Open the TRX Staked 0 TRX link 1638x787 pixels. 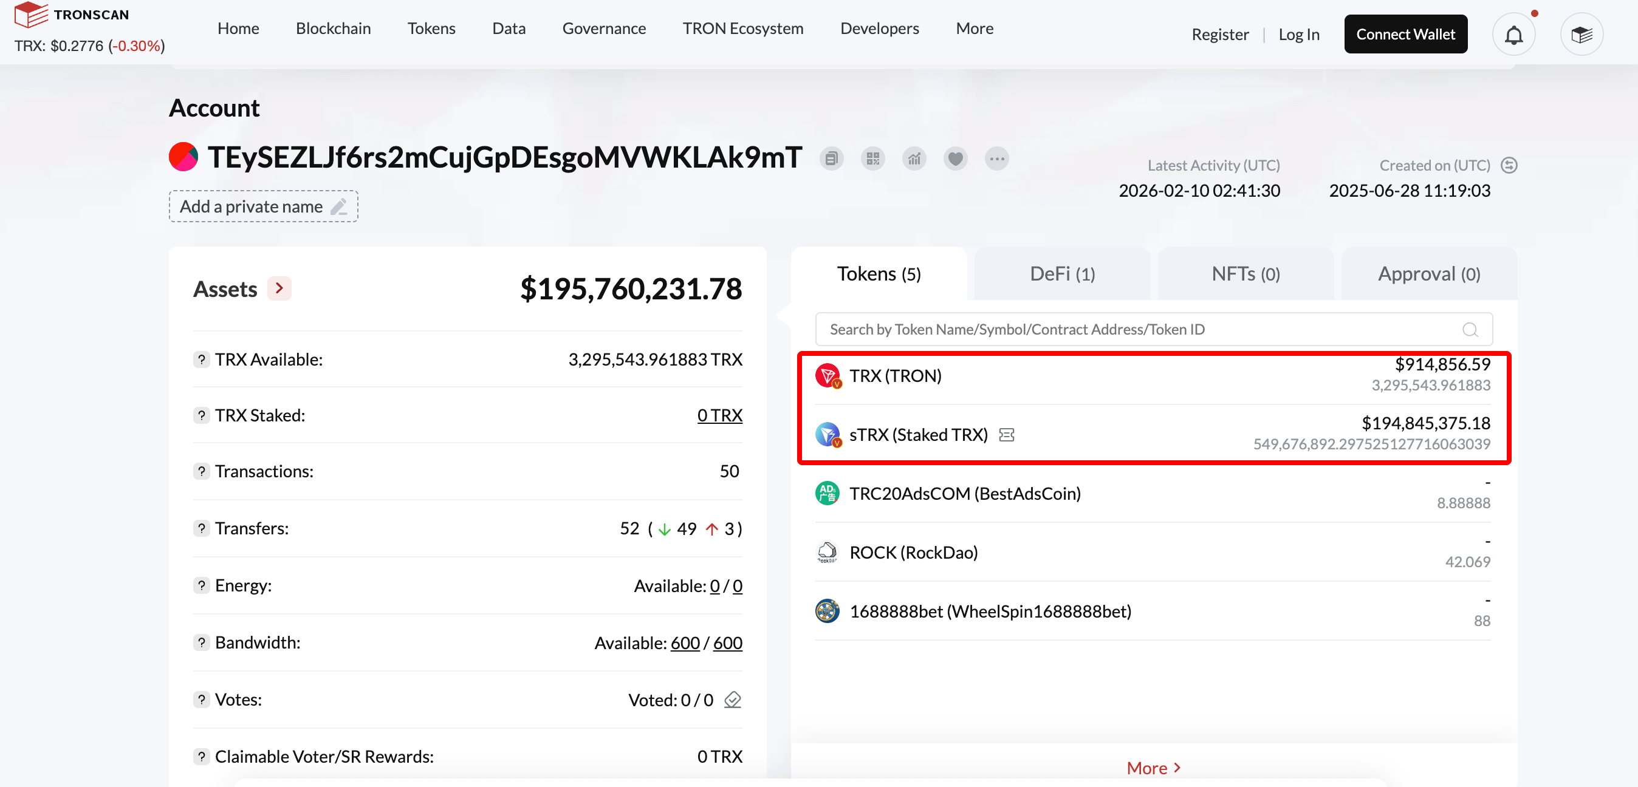719,415
